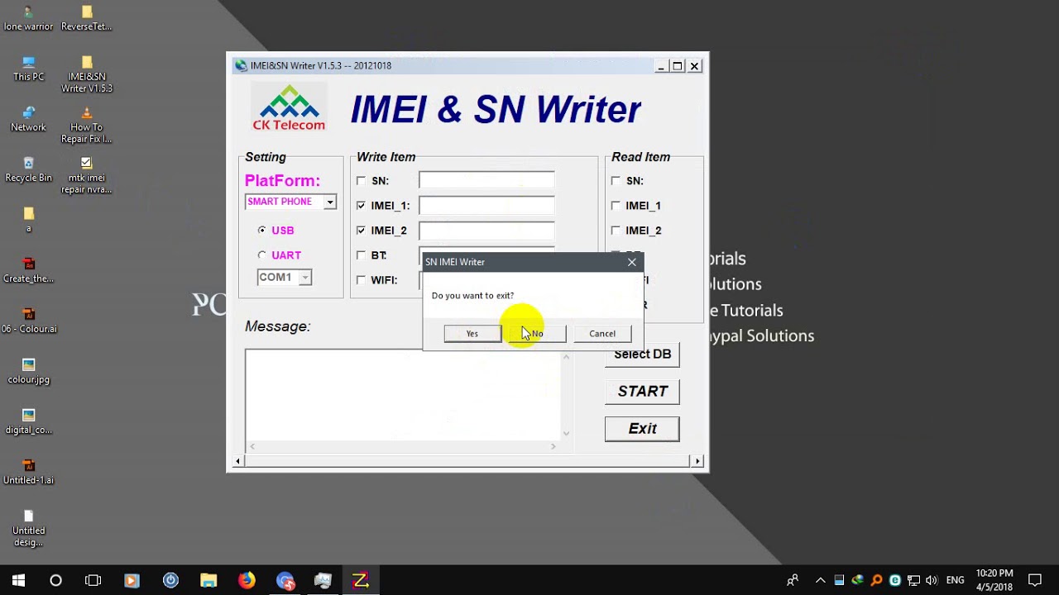Uncheck IMEI_1 under Write Item
1059x595 pixels.
(361, 206)
